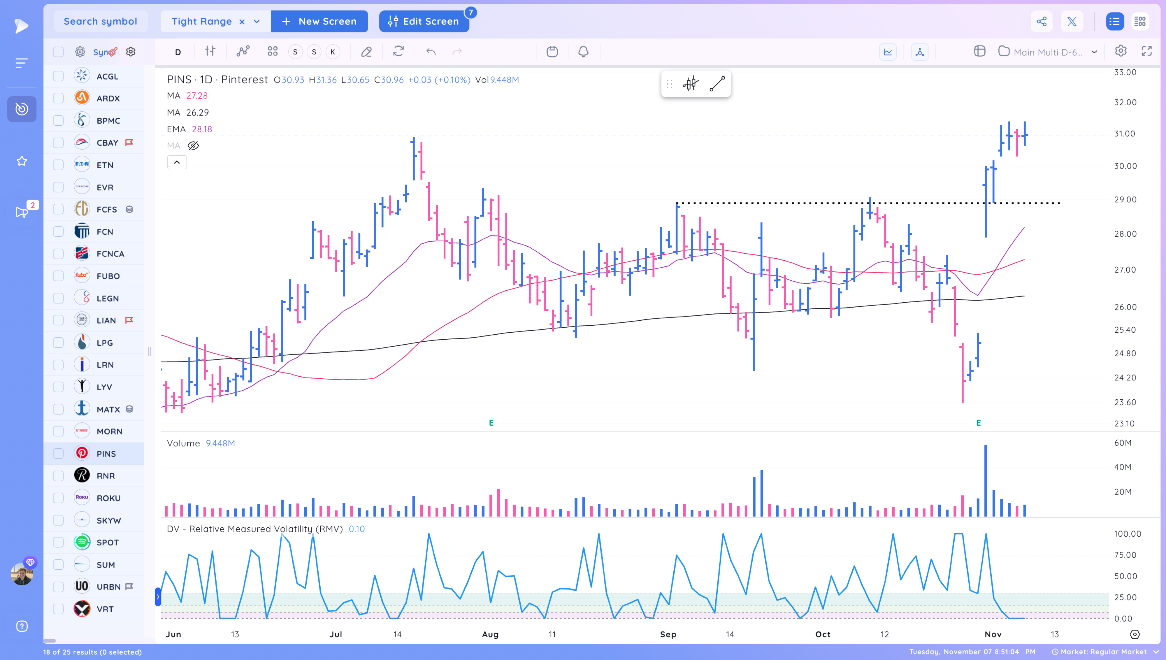Click the second S preset button
Viewport: 1166px width, 660px height.
pyautogui.click(x=314, y=52)
